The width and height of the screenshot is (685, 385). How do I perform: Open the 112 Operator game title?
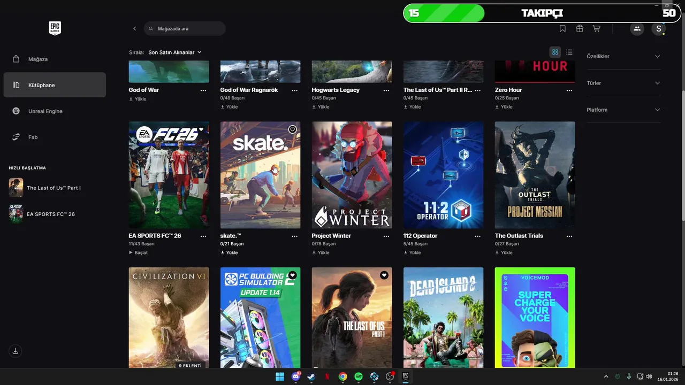(x=421, y=236)
